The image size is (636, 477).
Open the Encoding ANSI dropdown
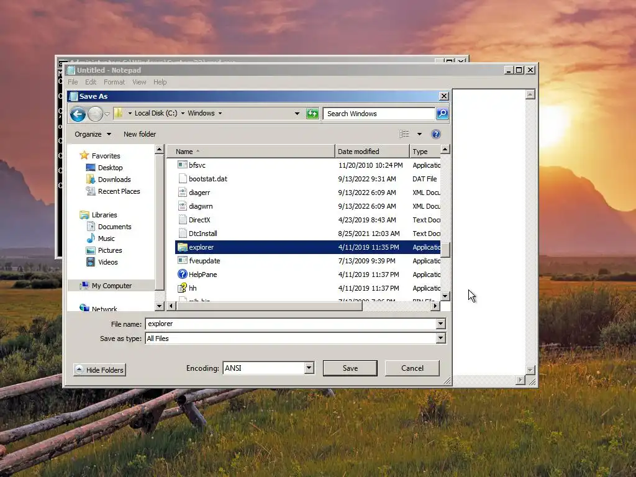pos(309,368)
